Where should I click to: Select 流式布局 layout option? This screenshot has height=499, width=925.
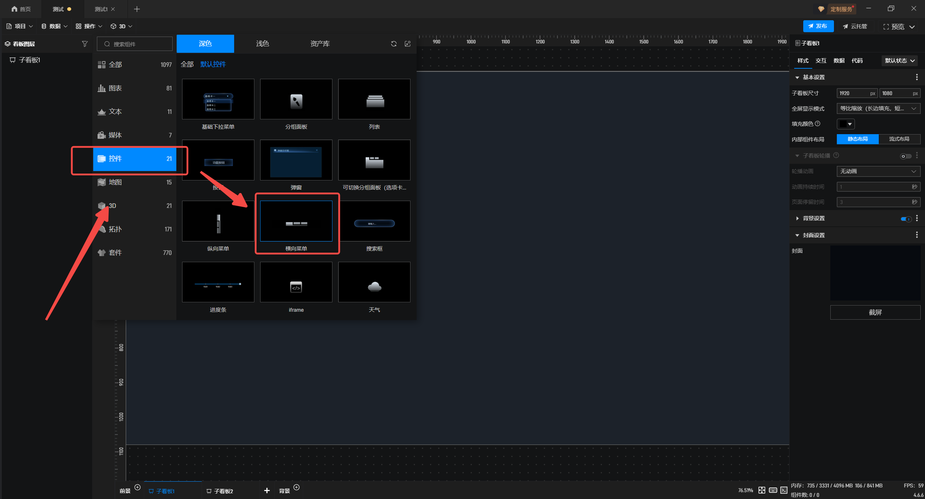point(899,139)
